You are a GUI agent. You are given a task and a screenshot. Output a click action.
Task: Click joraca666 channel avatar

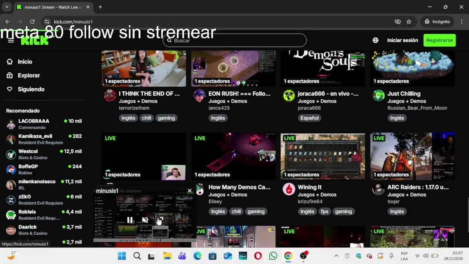289,96
